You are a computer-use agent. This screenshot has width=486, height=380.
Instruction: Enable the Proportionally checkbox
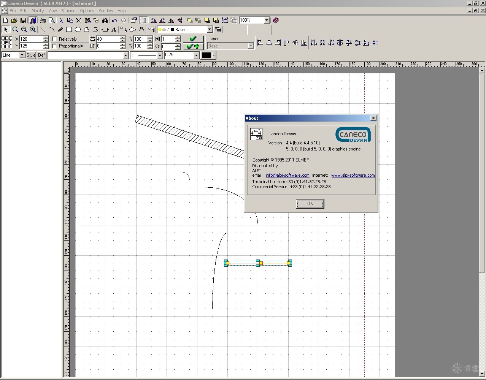coord(54,46)
